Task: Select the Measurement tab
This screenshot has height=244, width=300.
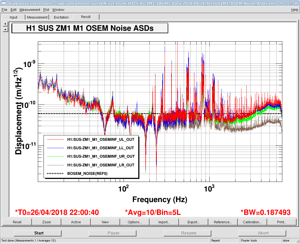Action: pyautogui.click(x=37, y=17)
